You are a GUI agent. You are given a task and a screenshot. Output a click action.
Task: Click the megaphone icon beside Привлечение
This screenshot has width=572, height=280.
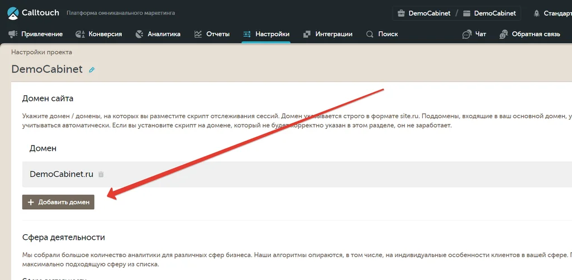pyautogui.click(x=13, y=34)
